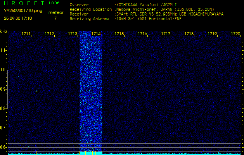Screen dimensions: 244x155
Task: Select antenna text 10mH 3el.YAGI Horizontal:ENE
Action: pos(149,19)
